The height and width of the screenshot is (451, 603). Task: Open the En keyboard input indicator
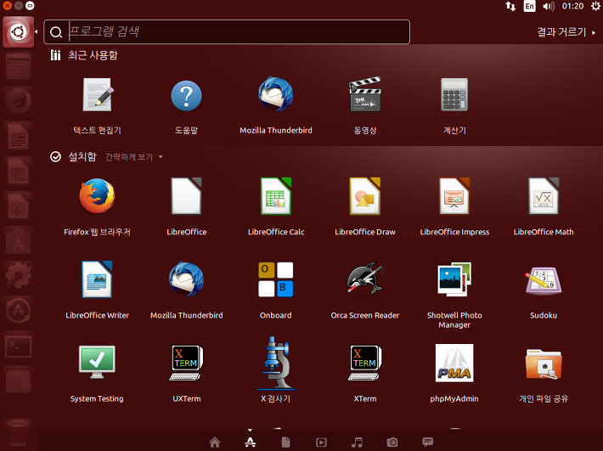click(530, 6)
